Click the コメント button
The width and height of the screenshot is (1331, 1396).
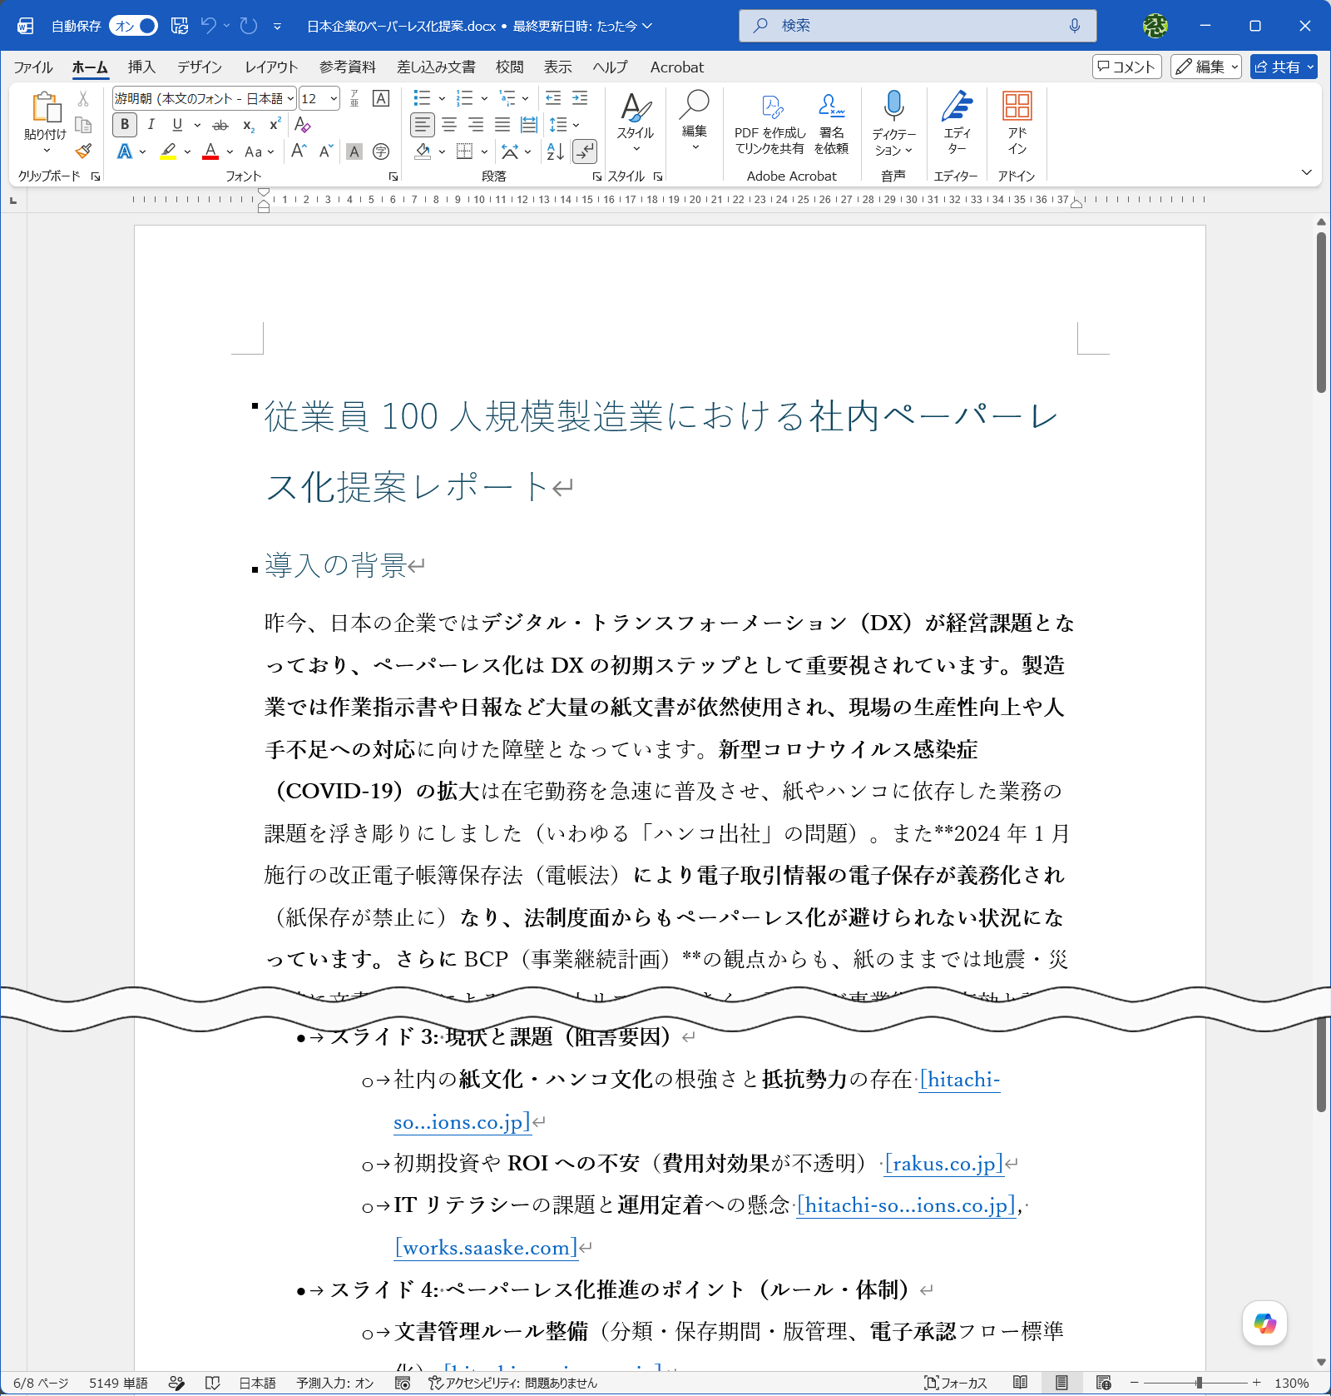(1127, 67)
